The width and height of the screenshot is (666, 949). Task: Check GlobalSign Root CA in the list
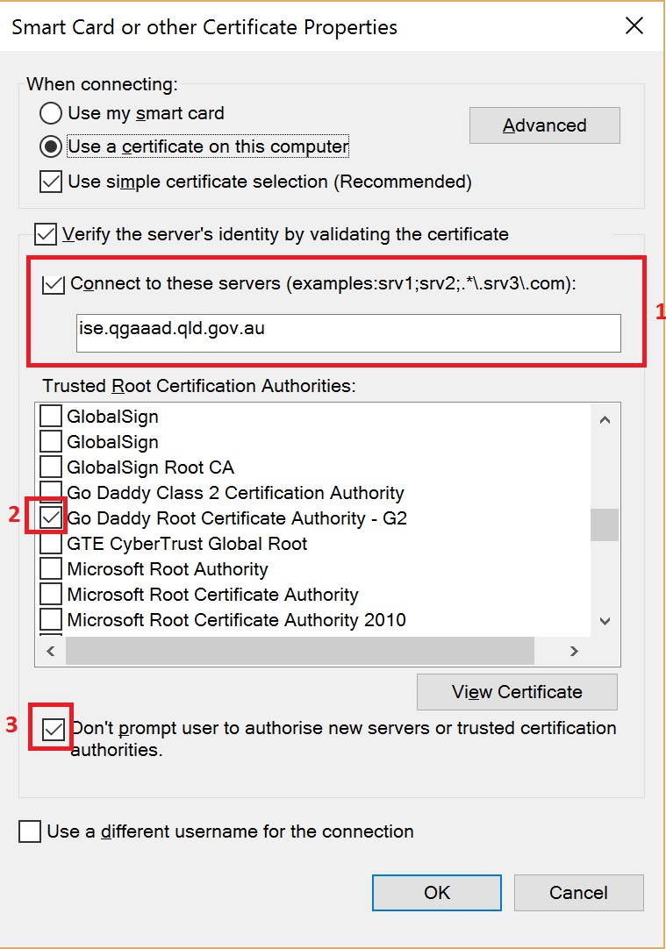50,467
